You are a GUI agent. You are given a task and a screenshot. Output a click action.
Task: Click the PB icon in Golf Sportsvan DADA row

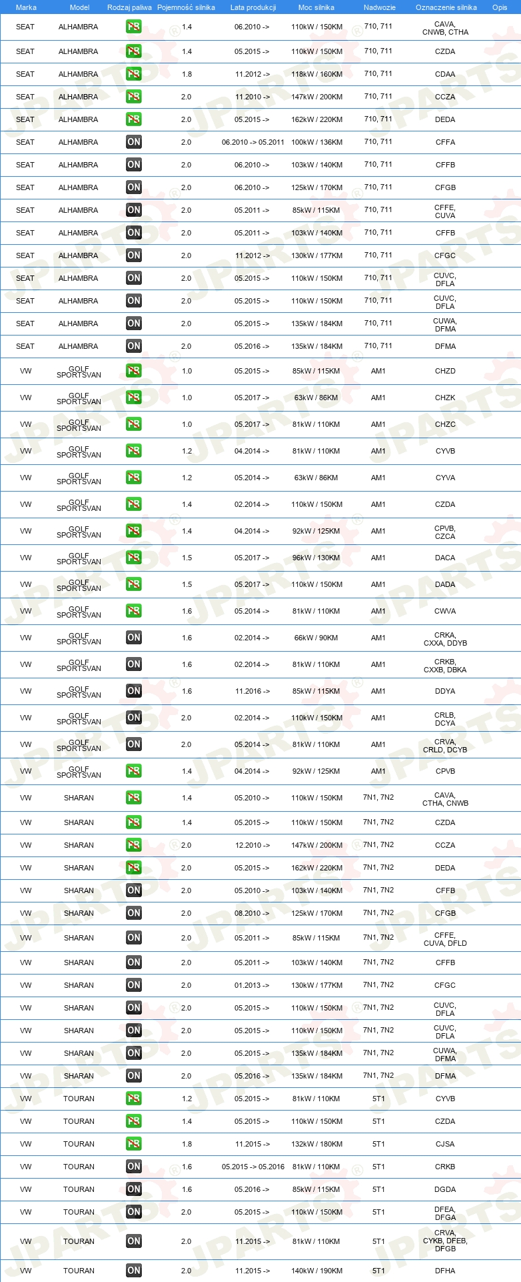click(x=134, y=584)
